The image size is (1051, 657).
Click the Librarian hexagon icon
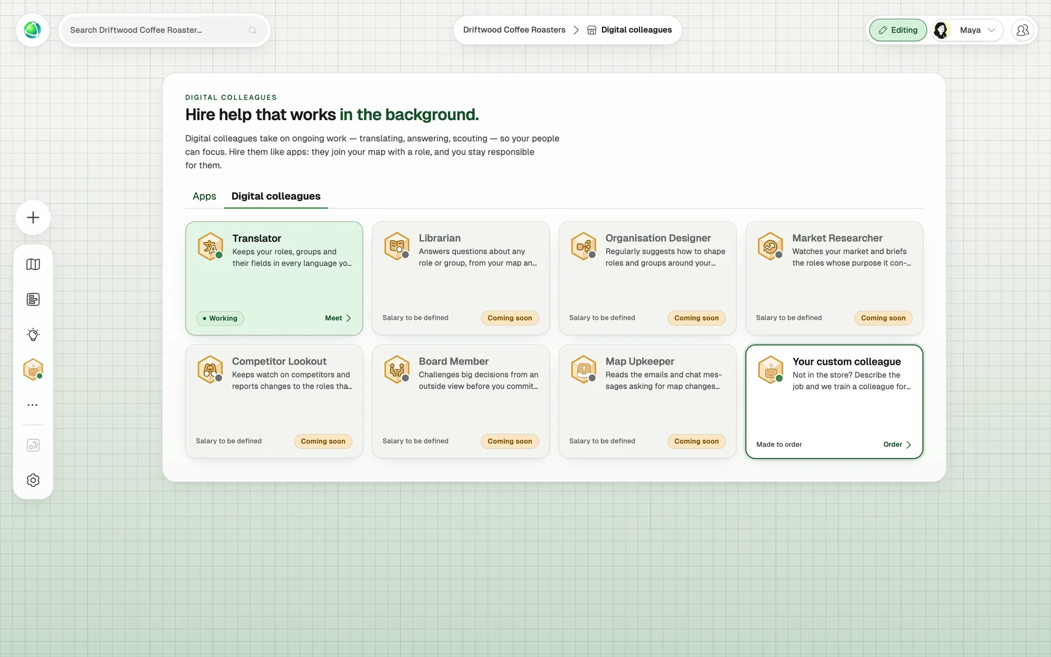tap(397, 246)
